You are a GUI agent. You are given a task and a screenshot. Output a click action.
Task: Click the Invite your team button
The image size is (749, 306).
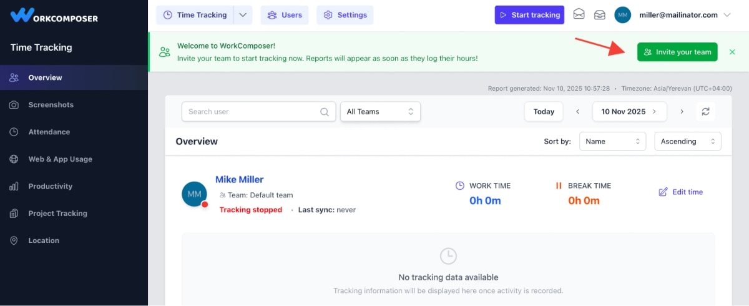(x=677, y=52)
